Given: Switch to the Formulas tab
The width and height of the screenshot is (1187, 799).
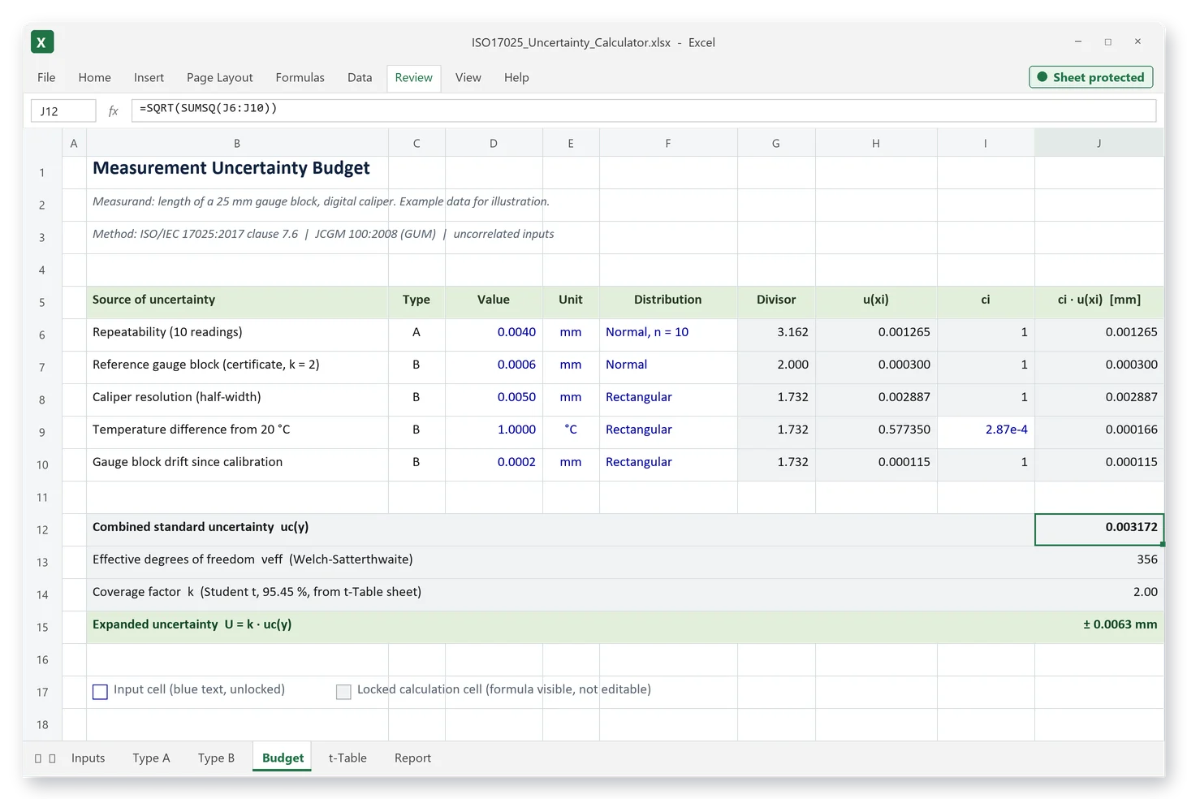Looking at the screenshot, I should click(x=300, y=78).
